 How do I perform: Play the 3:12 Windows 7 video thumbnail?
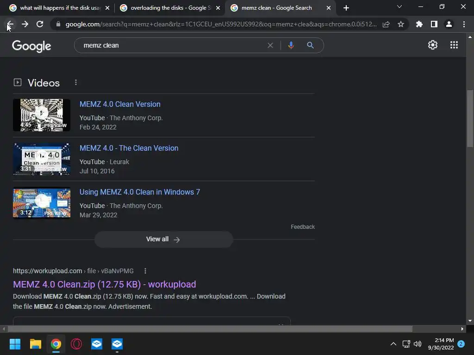42,203
